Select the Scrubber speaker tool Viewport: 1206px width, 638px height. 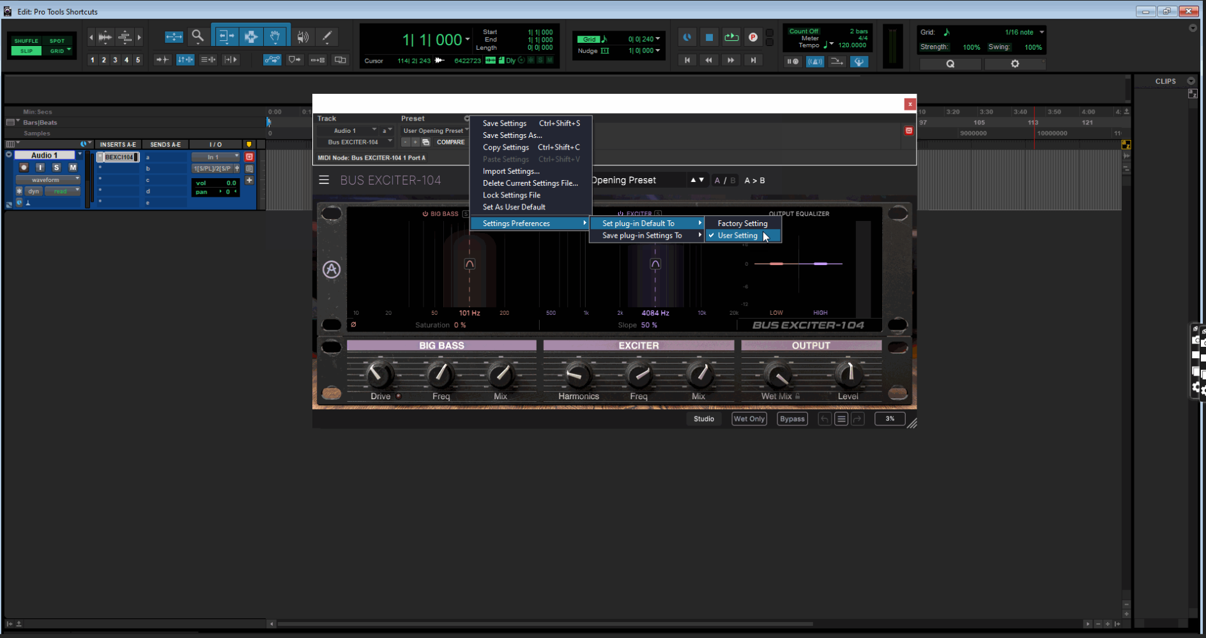click(303, 36)
